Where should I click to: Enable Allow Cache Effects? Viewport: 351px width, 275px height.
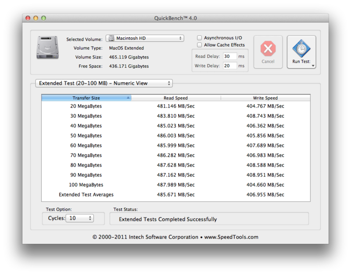[200, 44]
